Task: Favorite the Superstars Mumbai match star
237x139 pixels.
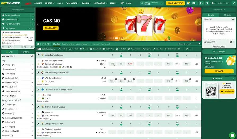Action: tap(38, 133)
